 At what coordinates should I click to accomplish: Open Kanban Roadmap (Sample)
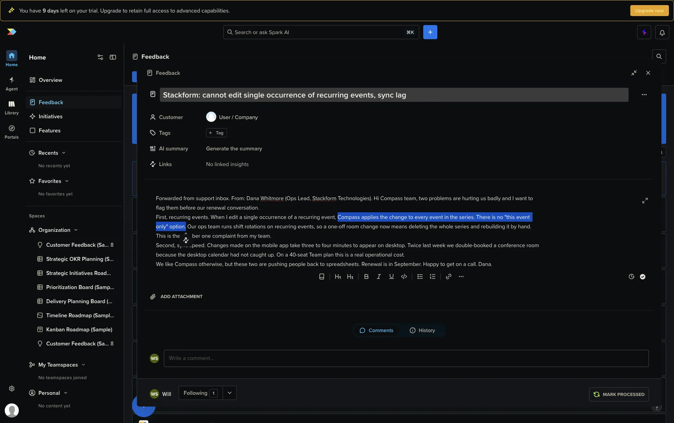(75, 329)
